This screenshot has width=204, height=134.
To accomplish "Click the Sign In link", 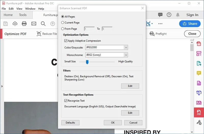I will [192, 15].
